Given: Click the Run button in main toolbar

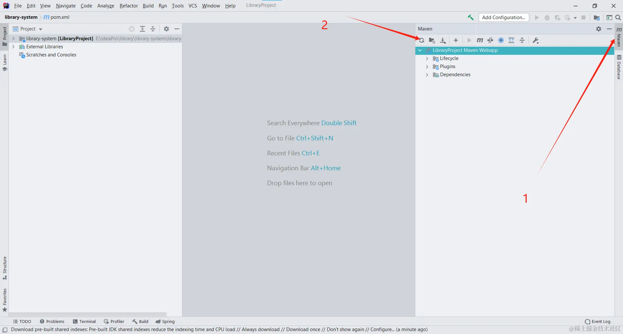Looking at the screenshot, I should (x=537, y=18).
